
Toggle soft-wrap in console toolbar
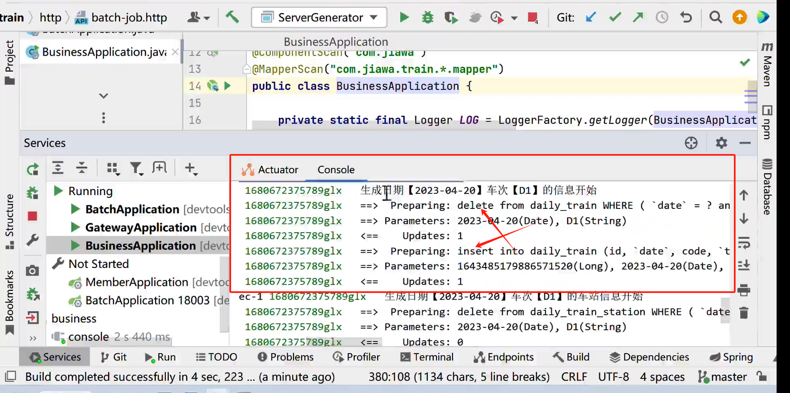[744, 243]
